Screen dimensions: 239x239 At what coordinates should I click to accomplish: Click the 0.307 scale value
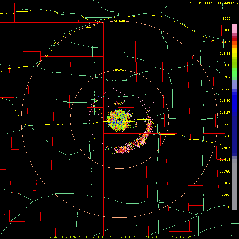[225, 183]
